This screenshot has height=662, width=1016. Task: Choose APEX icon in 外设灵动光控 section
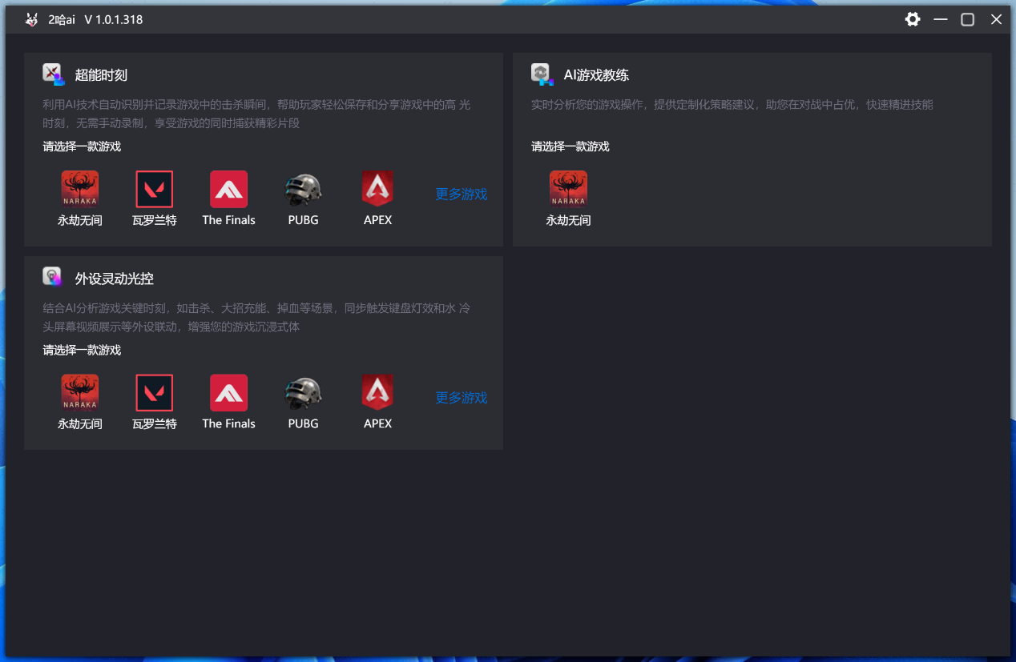[377, 393]
